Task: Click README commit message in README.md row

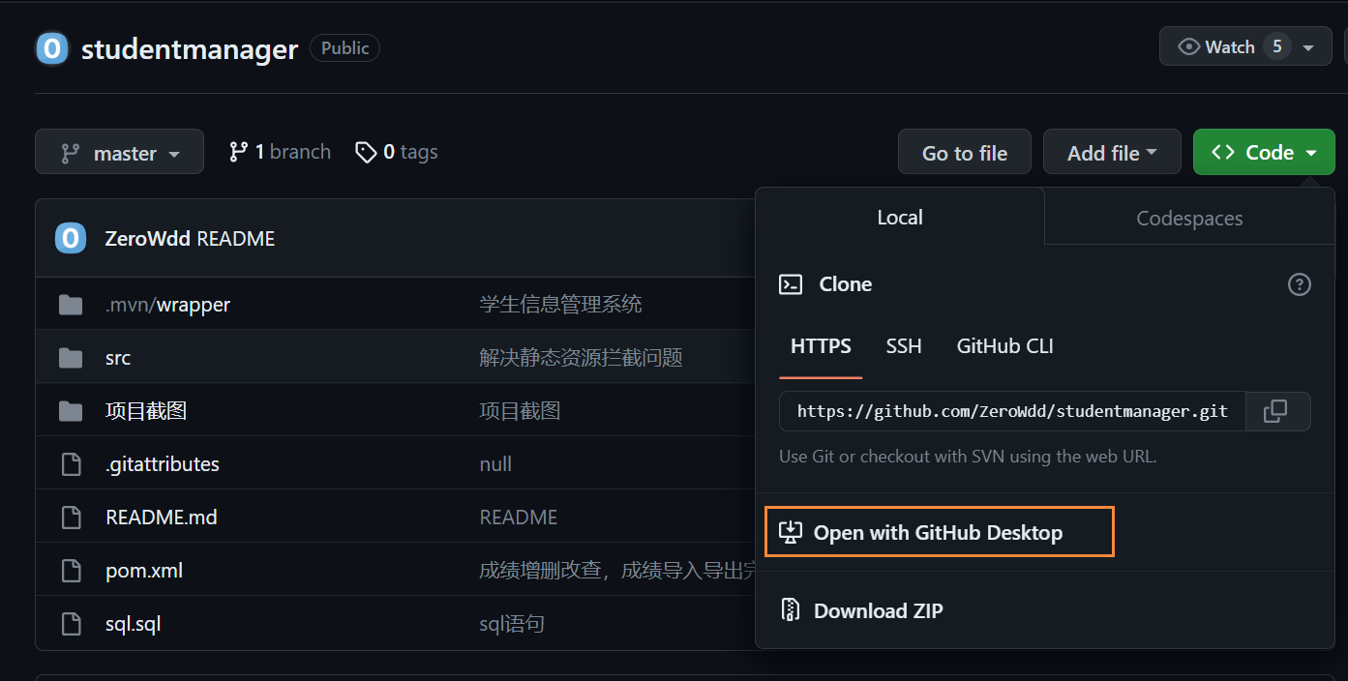Action: (519, 518)
